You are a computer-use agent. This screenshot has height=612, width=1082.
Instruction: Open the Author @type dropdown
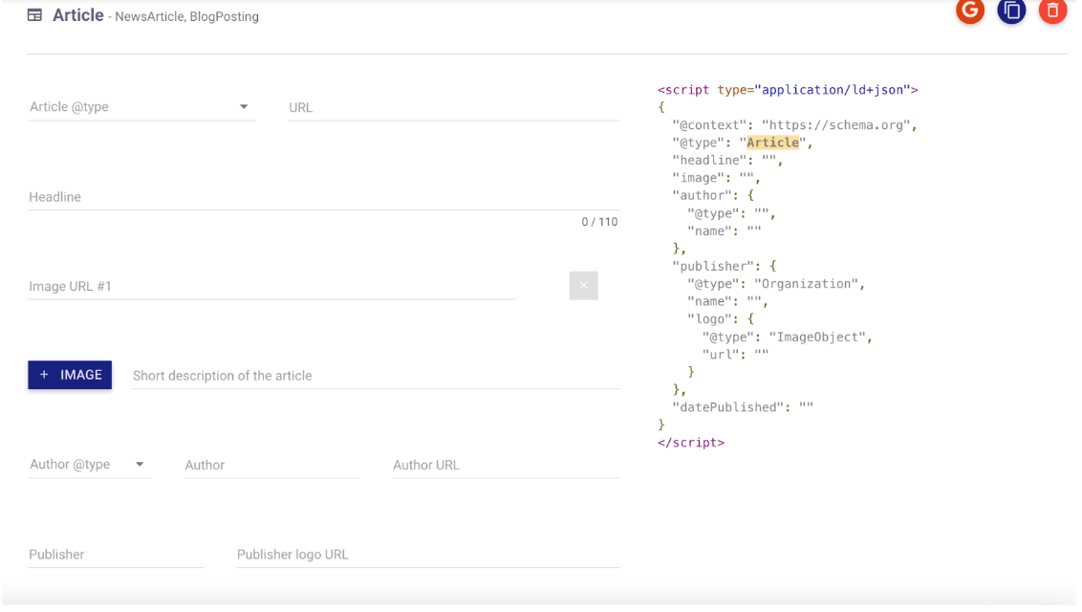pos(89,465)
